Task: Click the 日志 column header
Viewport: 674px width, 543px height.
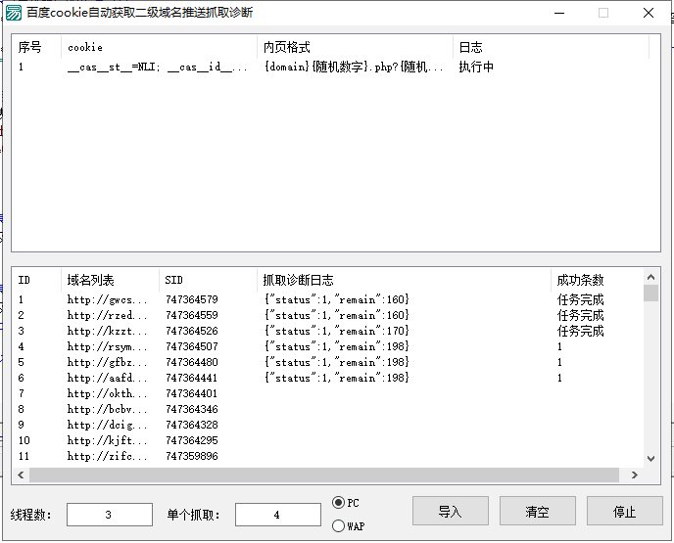Action: 551,47
